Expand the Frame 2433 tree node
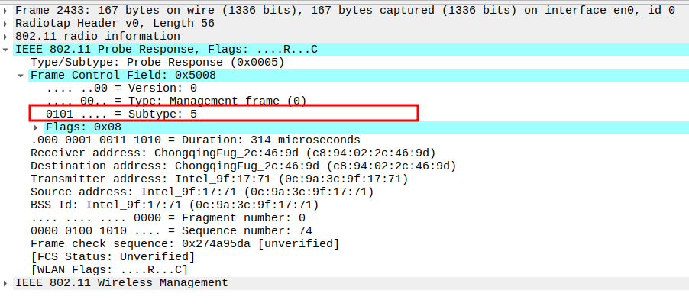This screenshot has height=306, width=689. pyautogui.click(x=7, y=10)
